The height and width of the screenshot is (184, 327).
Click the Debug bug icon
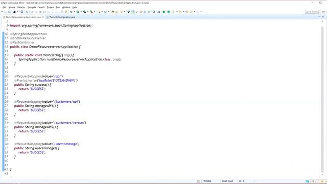[72, 12]
